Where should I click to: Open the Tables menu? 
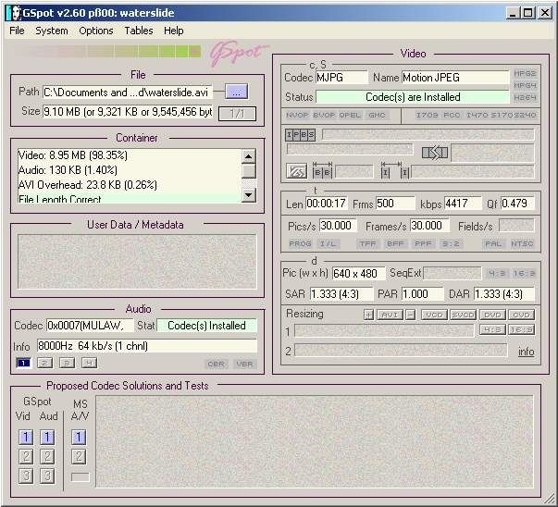[x=139, y=31]
